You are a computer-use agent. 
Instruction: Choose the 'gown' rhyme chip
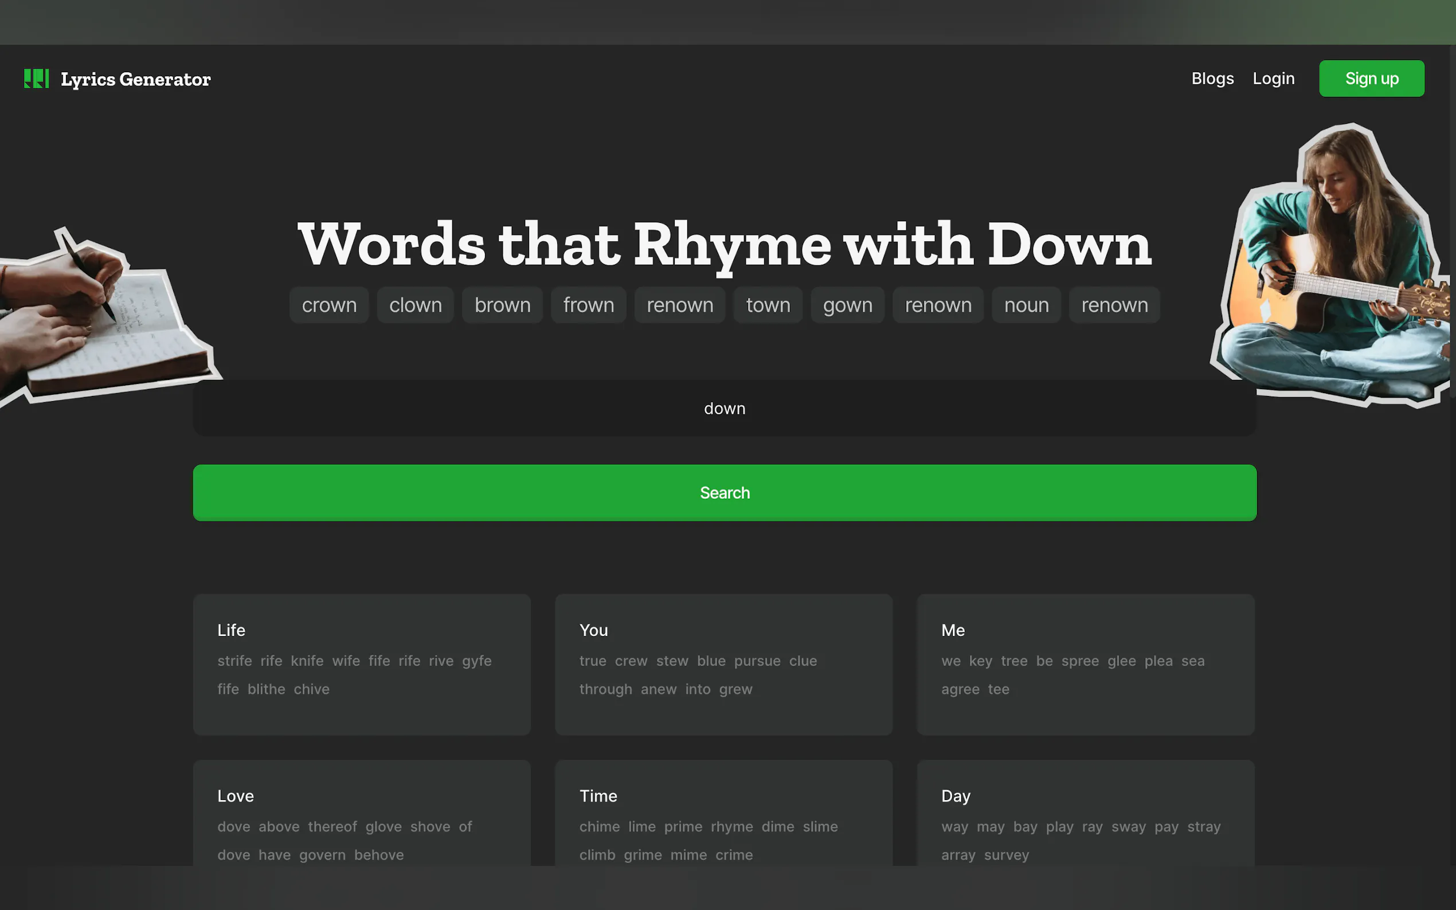[847, 305]
